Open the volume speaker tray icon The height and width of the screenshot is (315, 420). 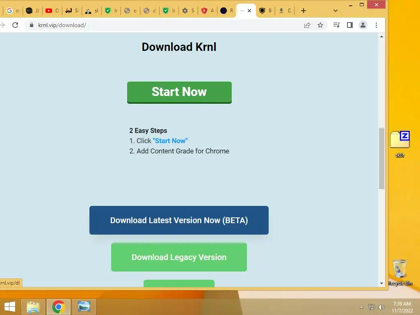pos(381,307)
